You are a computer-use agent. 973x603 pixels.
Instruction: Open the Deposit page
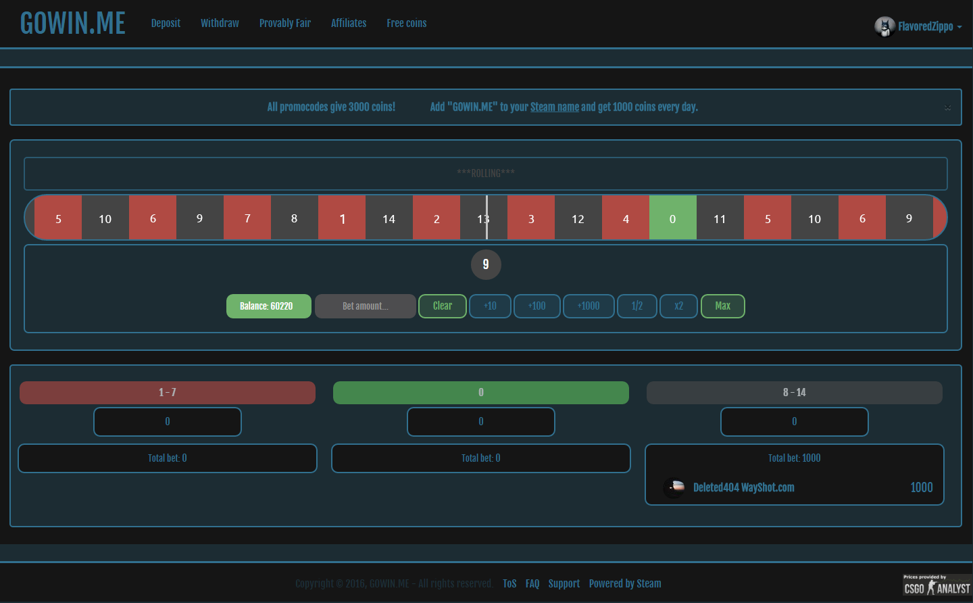click(166, 23)
